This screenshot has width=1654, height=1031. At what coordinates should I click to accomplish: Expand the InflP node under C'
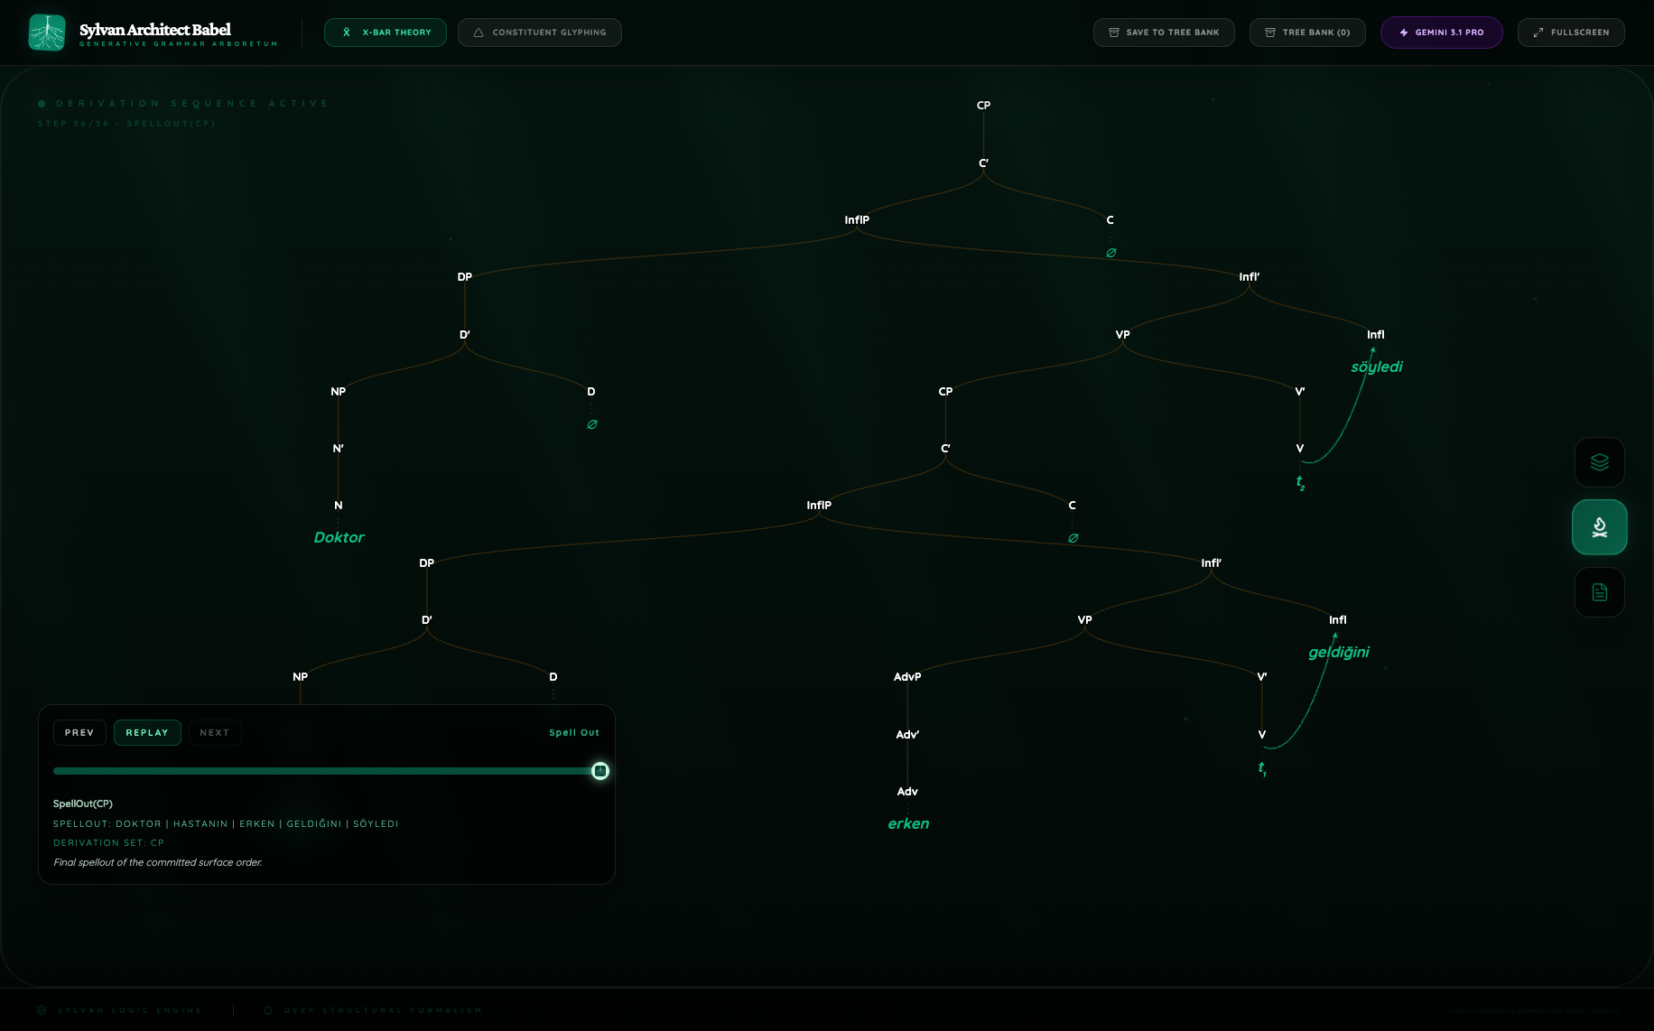[x=856, y=219]
